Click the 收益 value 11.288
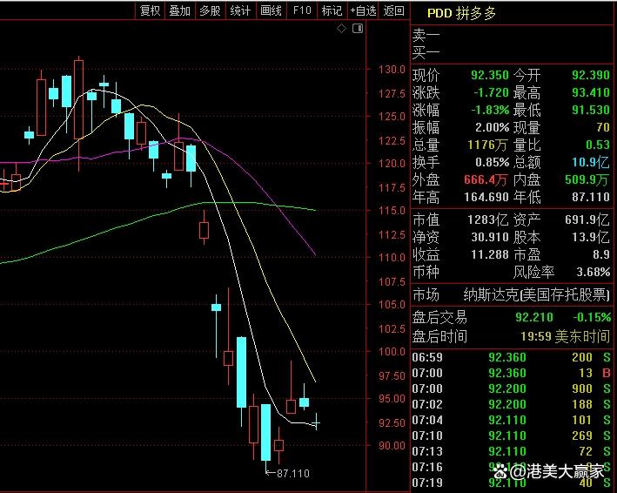The width and height of the screenshot is (617, 493). pos(490,254)
